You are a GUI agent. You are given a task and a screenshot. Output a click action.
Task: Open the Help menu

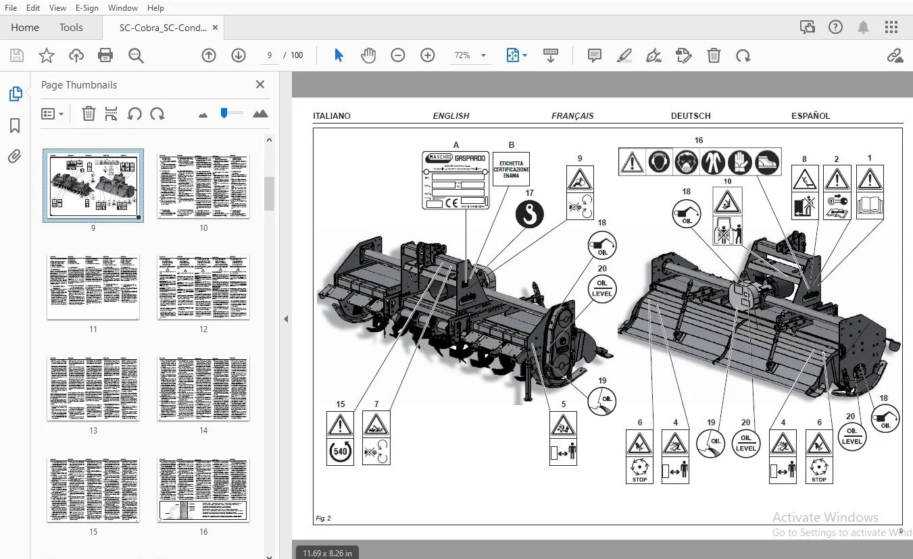[x=155, y=8]
